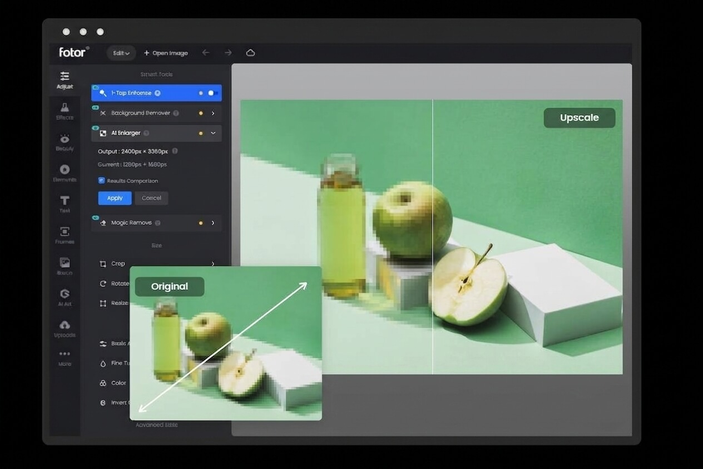
Task: Click the Current size text
Action: (132, 165)
